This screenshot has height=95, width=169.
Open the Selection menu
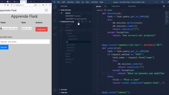point(71,2)
